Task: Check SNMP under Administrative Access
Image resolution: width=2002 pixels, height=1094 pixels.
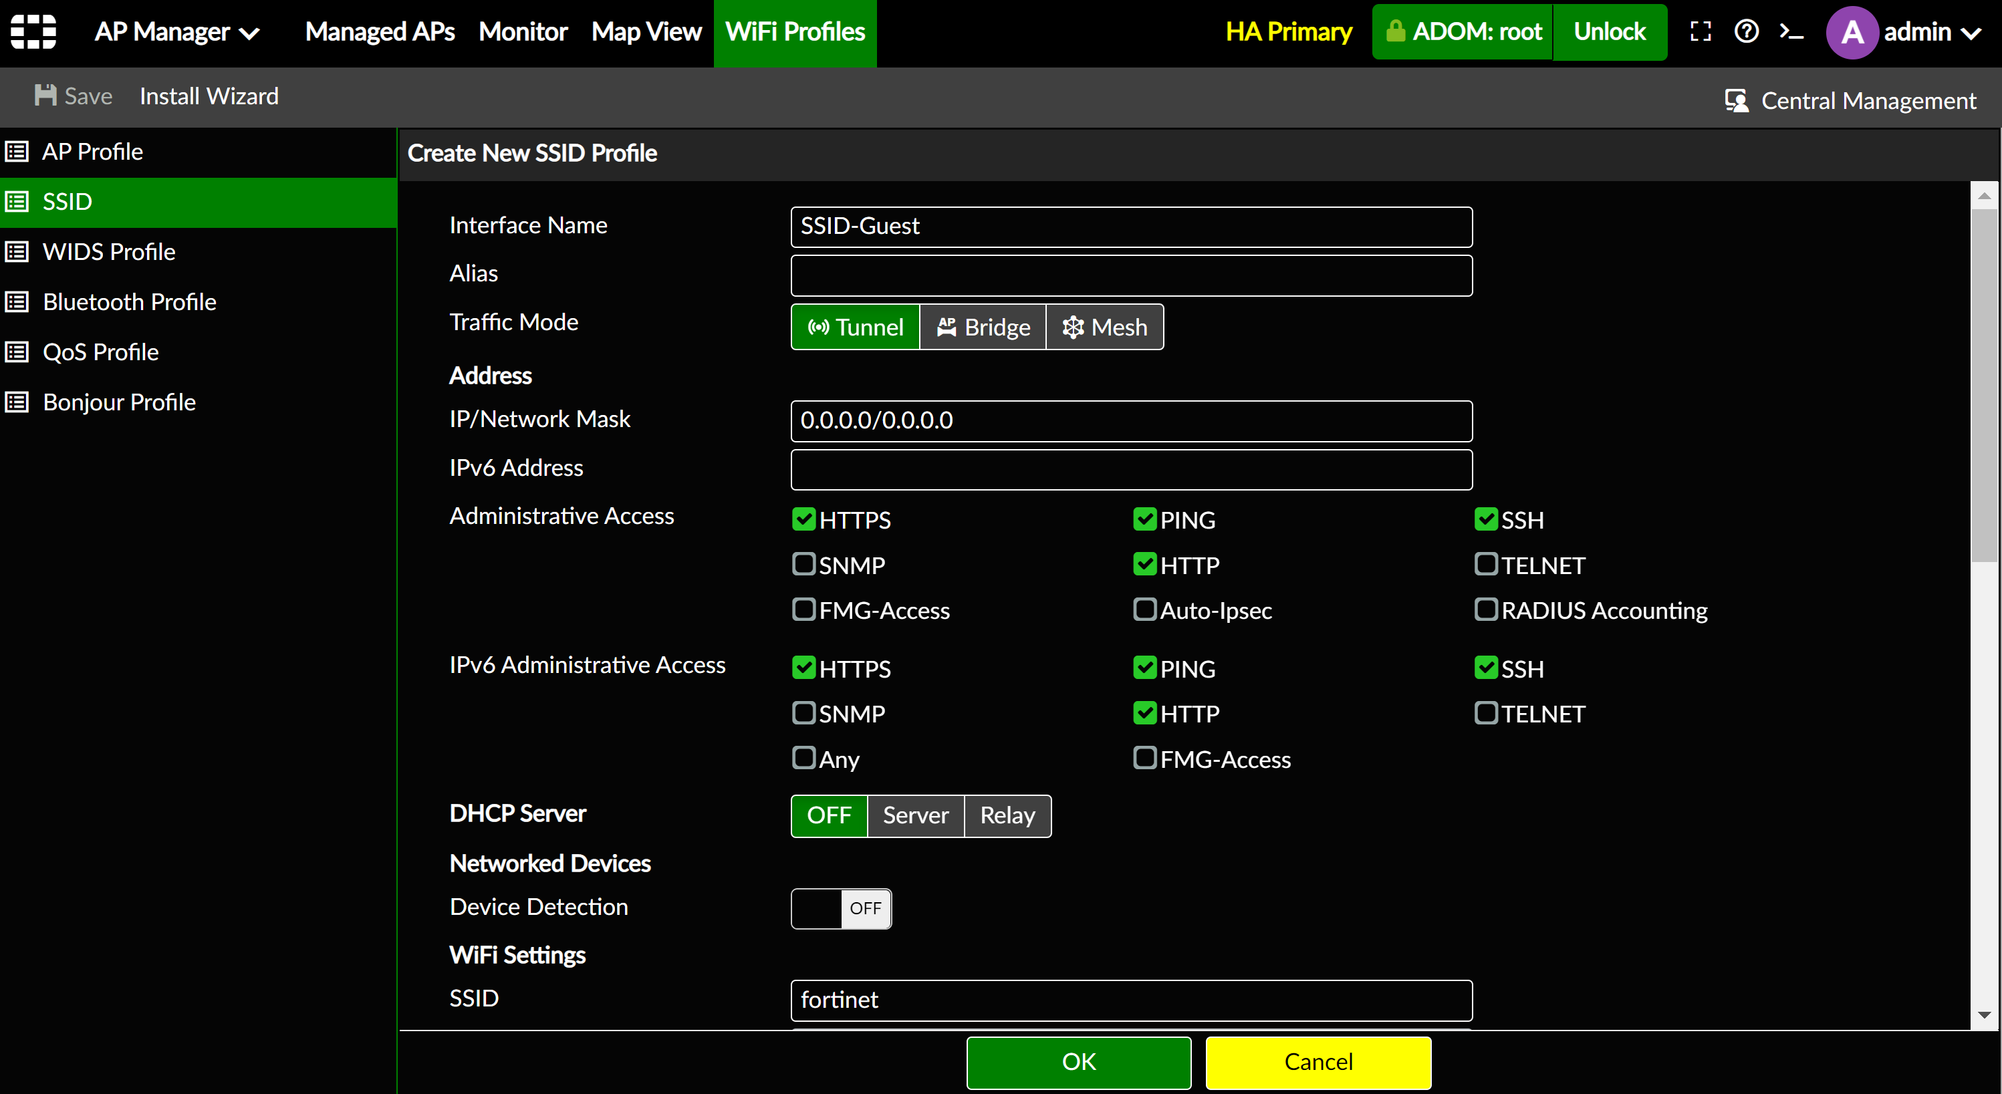Action: tap(803, 564)
